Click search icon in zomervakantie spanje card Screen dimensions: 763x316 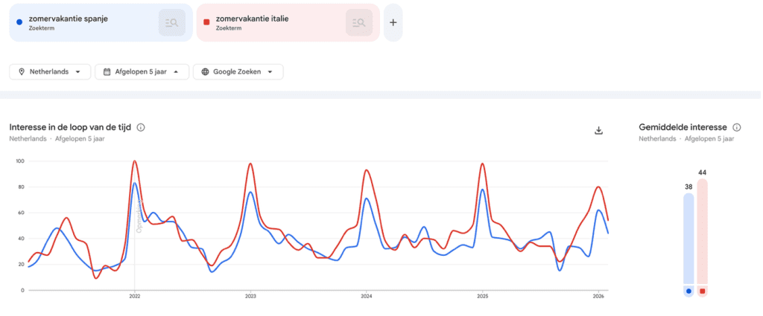(172, 22)
